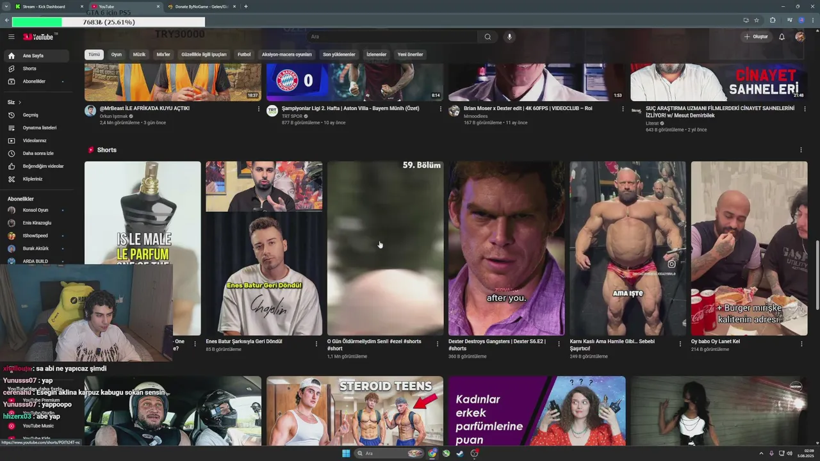The image size is (820, 461).
Task: Select the Güzellikle ilgili ipuçları chip
Action: [204, 54]
